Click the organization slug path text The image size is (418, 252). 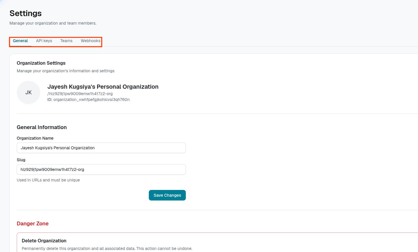click(80, 94)
